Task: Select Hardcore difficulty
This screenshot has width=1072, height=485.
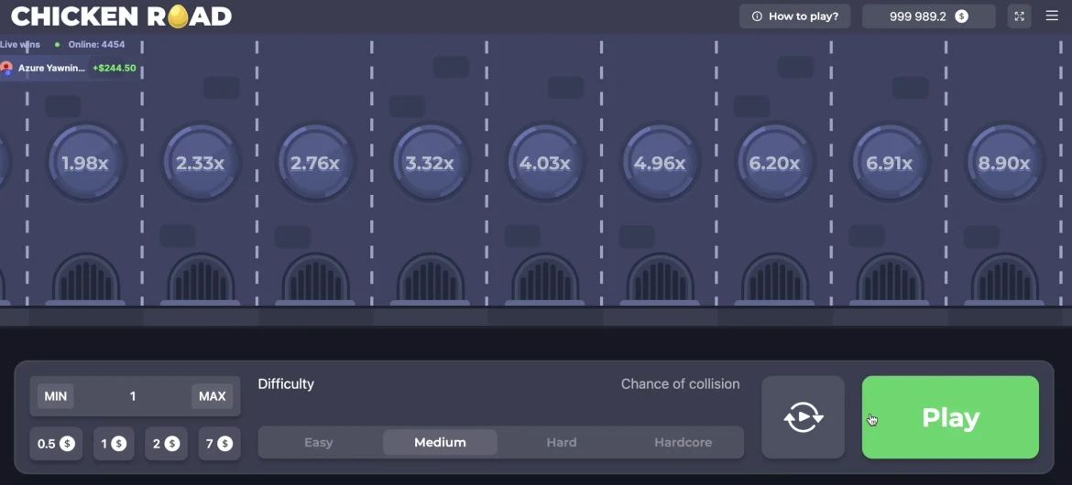Action: pos(683,443)
